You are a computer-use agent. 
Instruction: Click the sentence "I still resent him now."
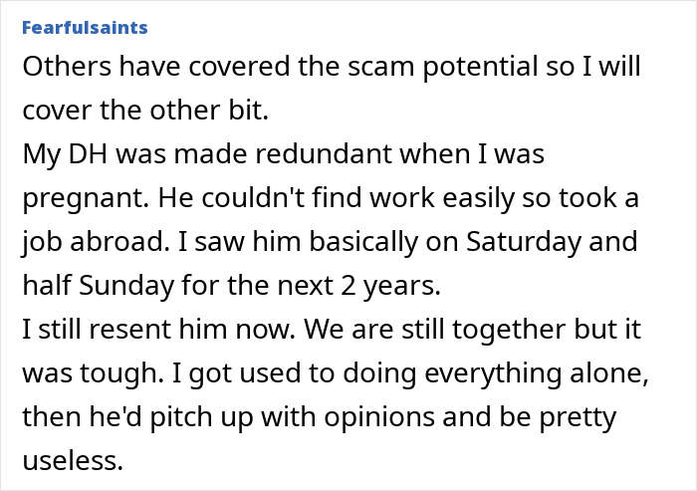[159, 329]
